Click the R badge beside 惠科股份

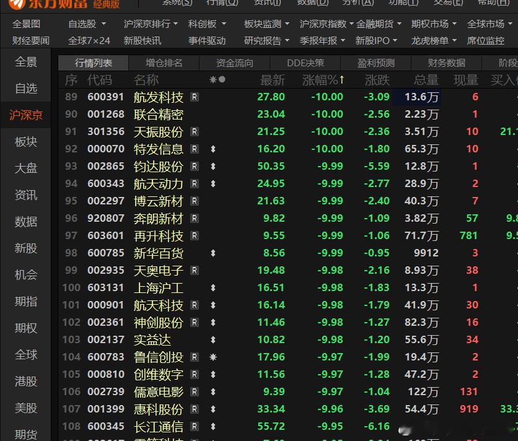coord(195,409)
